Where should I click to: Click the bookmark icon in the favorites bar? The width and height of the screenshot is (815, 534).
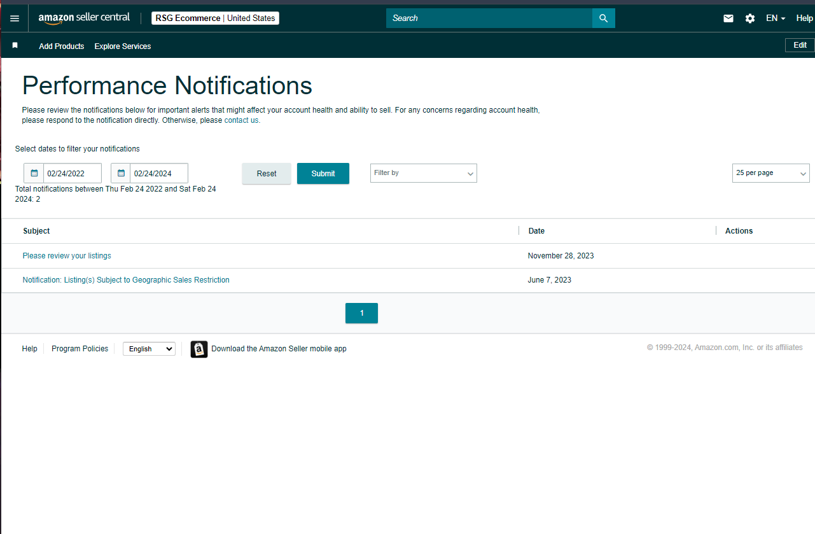pos(15,46)
